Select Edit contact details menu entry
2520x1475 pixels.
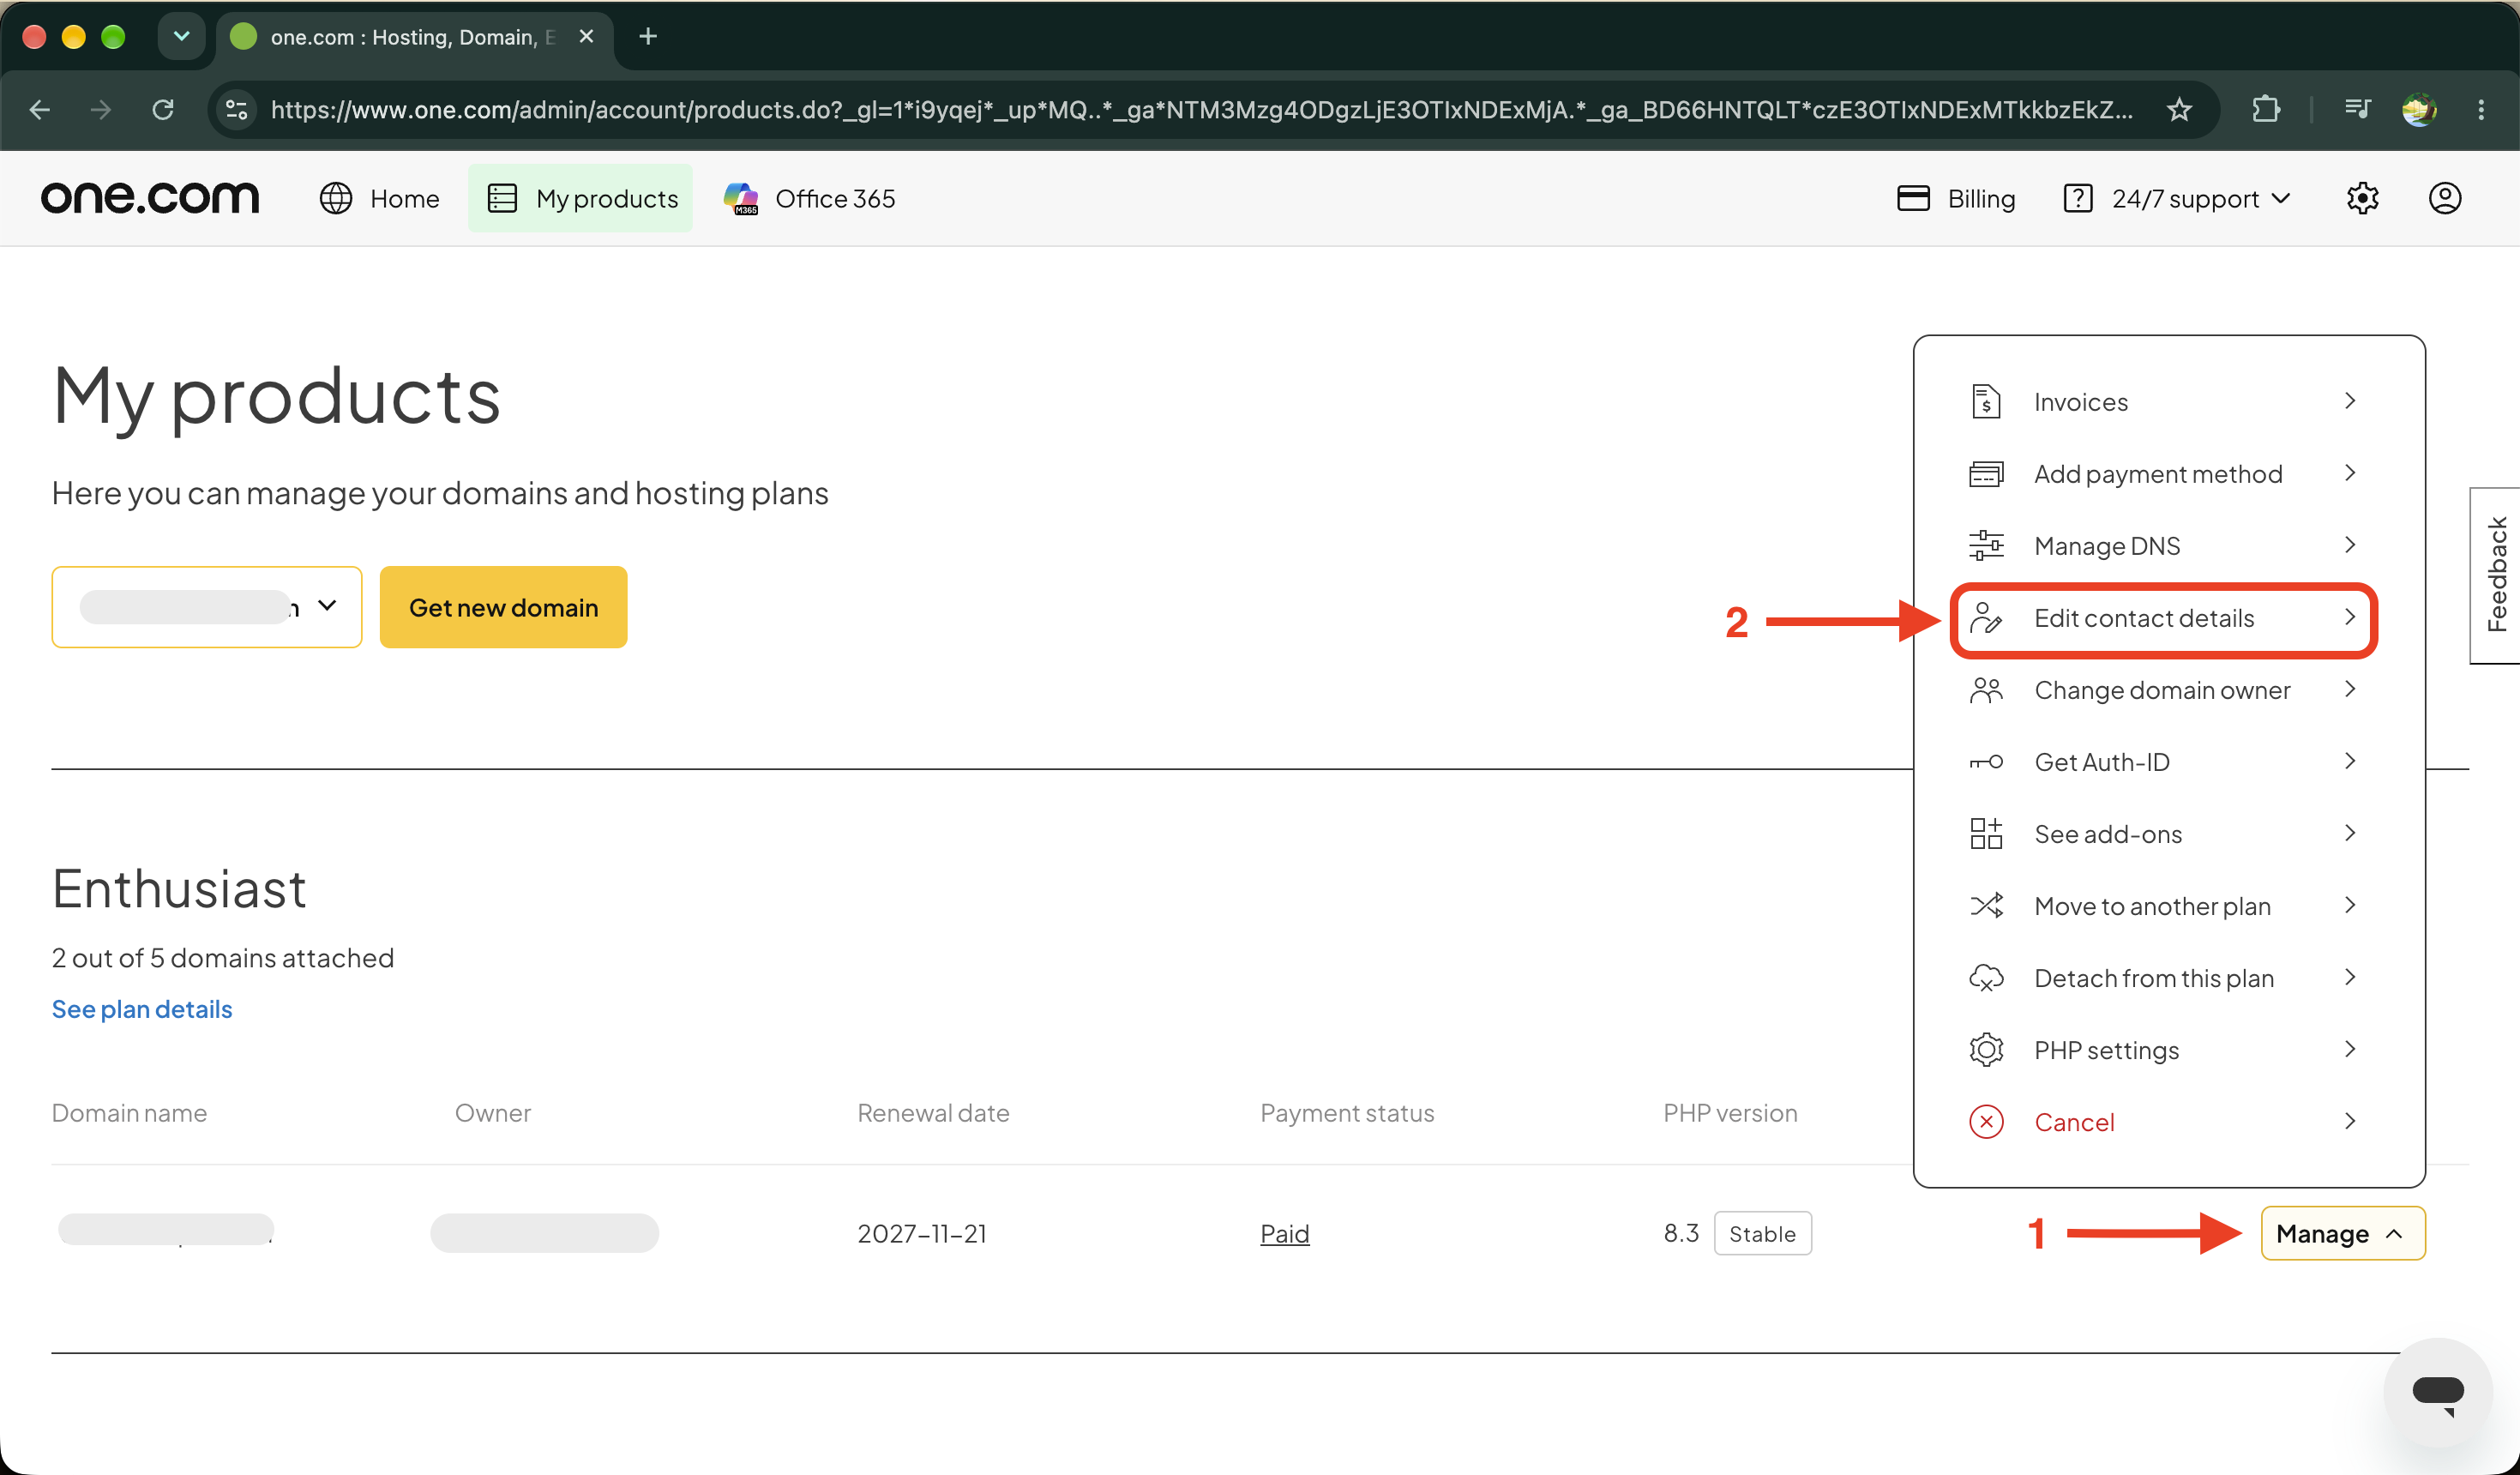pyautogui.click(x=2164, y=619)
